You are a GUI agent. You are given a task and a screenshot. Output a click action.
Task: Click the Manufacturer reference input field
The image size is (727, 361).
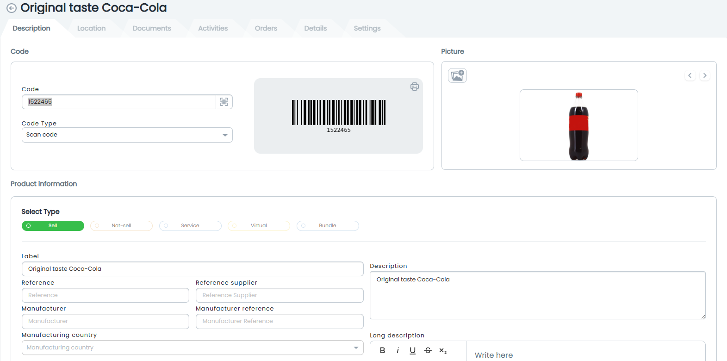point(280,321)
